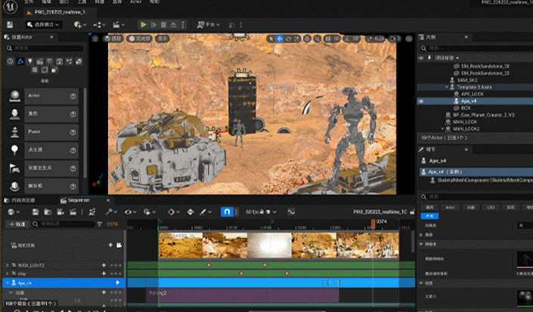
Task: Open the selection mode dropdown in toolbar
Action: point(44,24)
